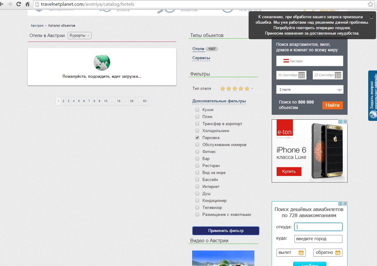This screenshot has height=266, width=377.
Task: Tick the Бассейн filter checkbox
Action: pyautogui.click(x=197, y=179)
